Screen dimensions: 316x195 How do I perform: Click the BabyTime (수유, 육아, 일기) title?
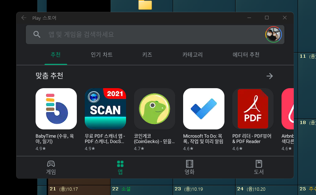pyautogui.click(x=55, y=139)
